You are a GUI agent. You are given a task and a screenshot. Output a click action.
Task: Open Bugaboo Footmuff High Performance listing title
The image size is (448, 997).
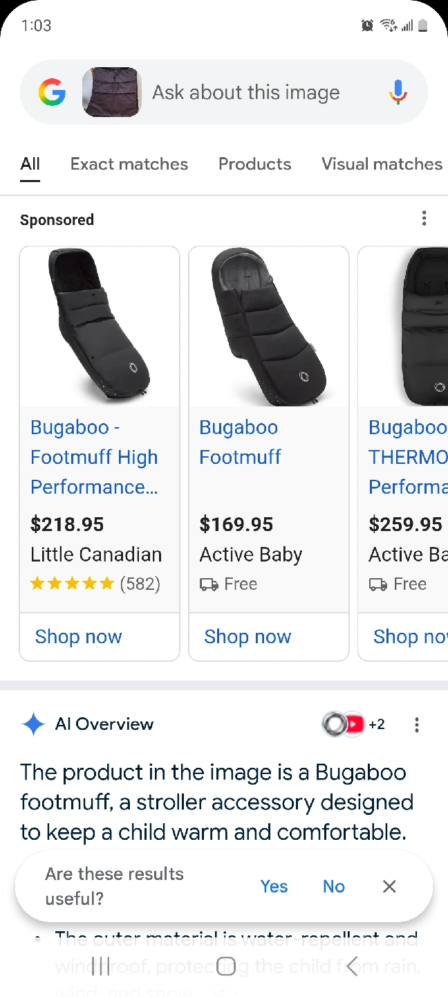[94, 457]
